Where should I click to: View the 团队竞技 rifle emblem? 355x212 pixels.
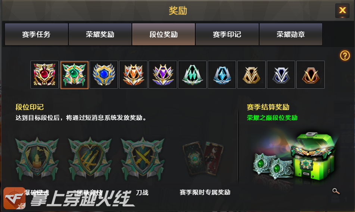click(90, 159)
